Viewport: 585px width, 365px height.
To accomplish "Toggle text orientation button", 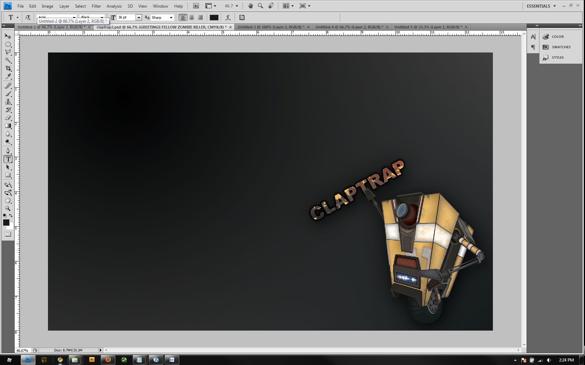I will click(28, 17).
